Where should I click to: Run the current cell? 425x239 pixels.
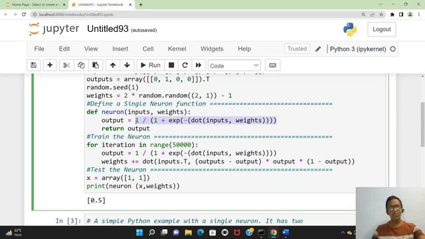point(151,65)
